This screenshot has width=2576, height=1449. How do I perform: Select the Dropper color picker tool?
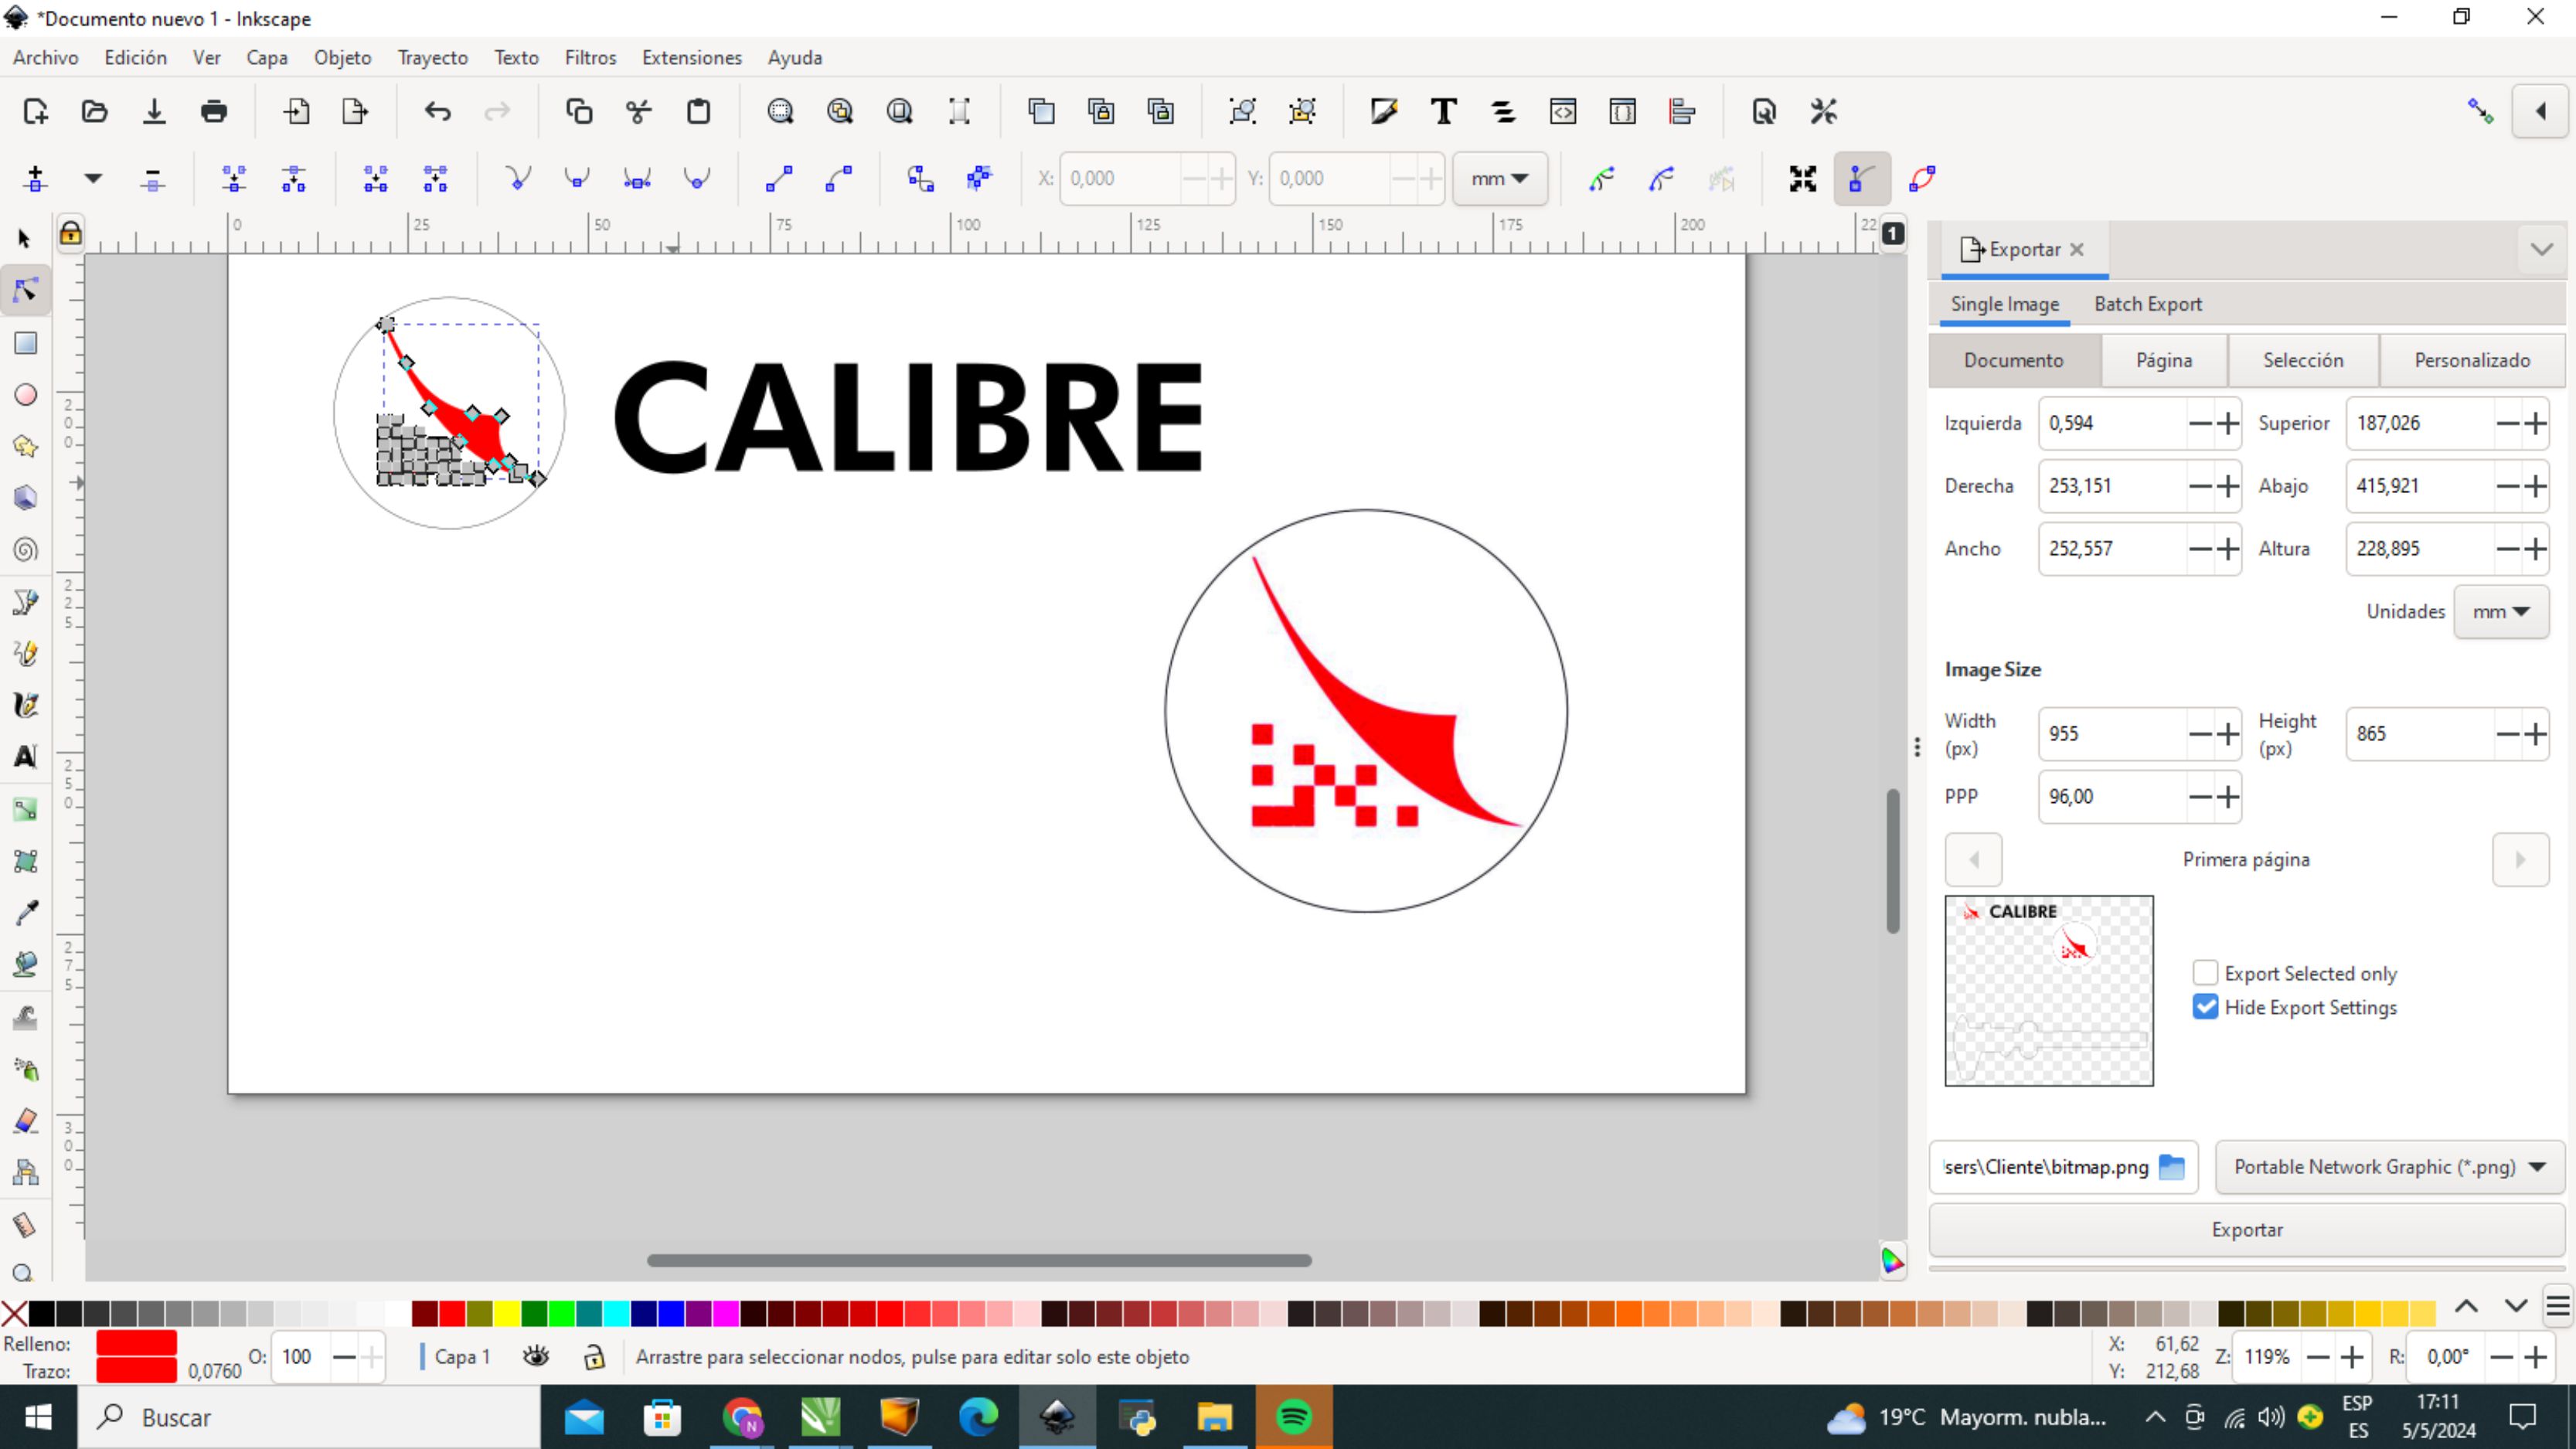pos(25,913)
